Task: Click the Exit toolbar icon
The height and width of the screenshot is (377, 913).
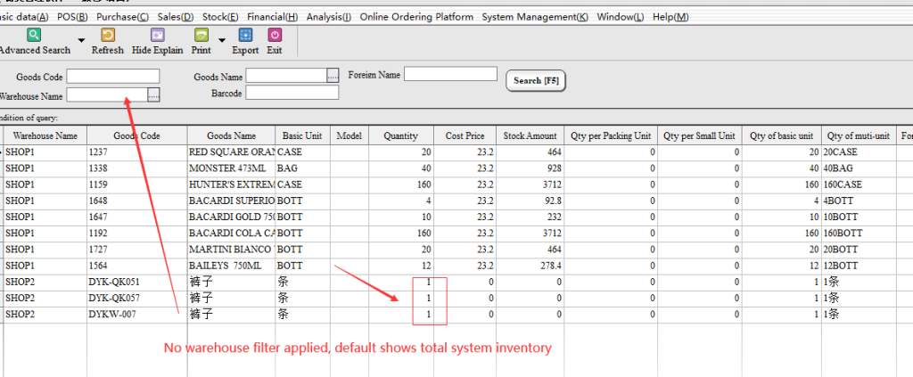Action: click(x=275, y=36)
